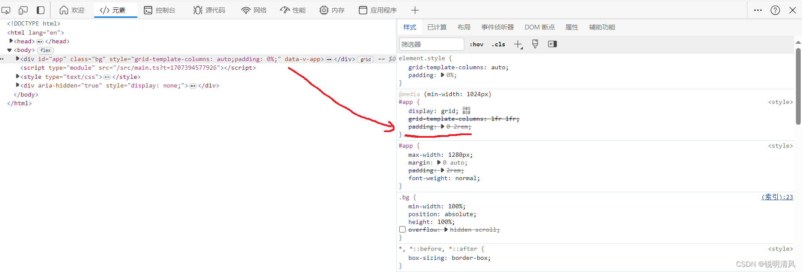Click the scrollbar up arrow in styles pane
Image resolution: width=802 pixels, height=272 pixels.
click(798, 42)
